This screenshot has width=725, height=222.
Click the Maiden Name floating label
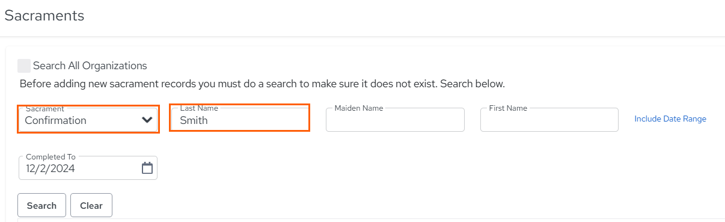tap(359, 108)
